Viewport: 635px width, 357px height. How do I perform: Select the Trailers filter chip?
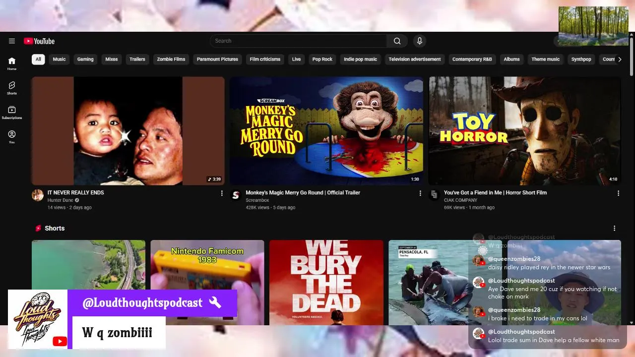(137, 59)
